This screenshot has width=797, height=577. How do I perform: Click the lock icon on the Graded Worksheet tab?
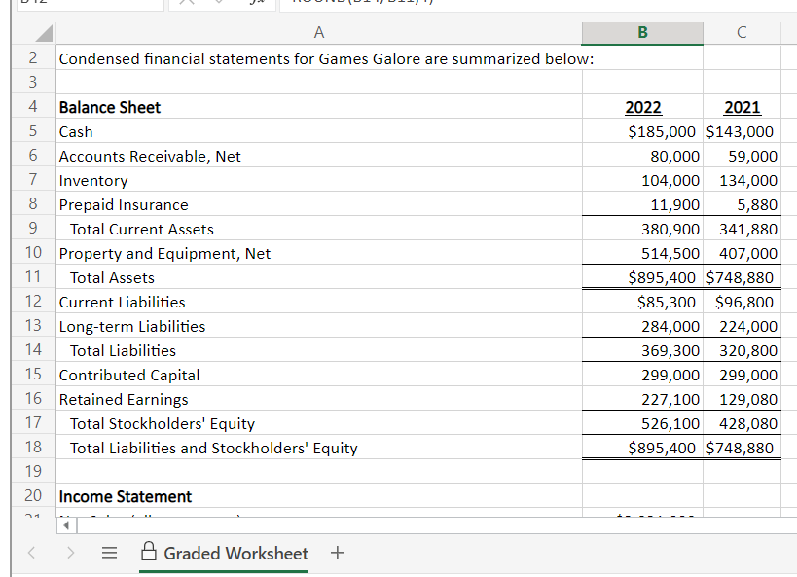pos(149,553)
